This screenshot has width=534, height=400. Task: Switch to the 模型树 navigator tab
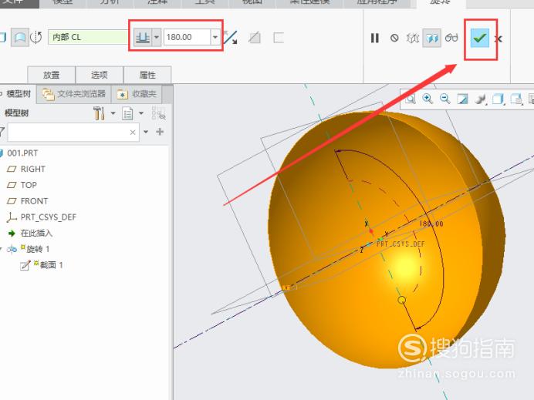tap(17, 94)
